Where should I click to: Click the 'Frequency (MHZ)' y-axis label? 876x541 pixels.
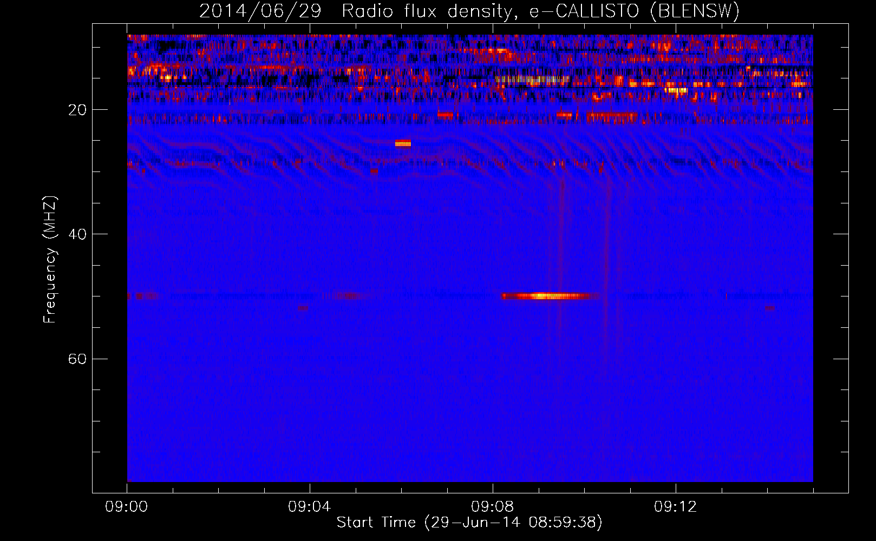coord(50,260)
